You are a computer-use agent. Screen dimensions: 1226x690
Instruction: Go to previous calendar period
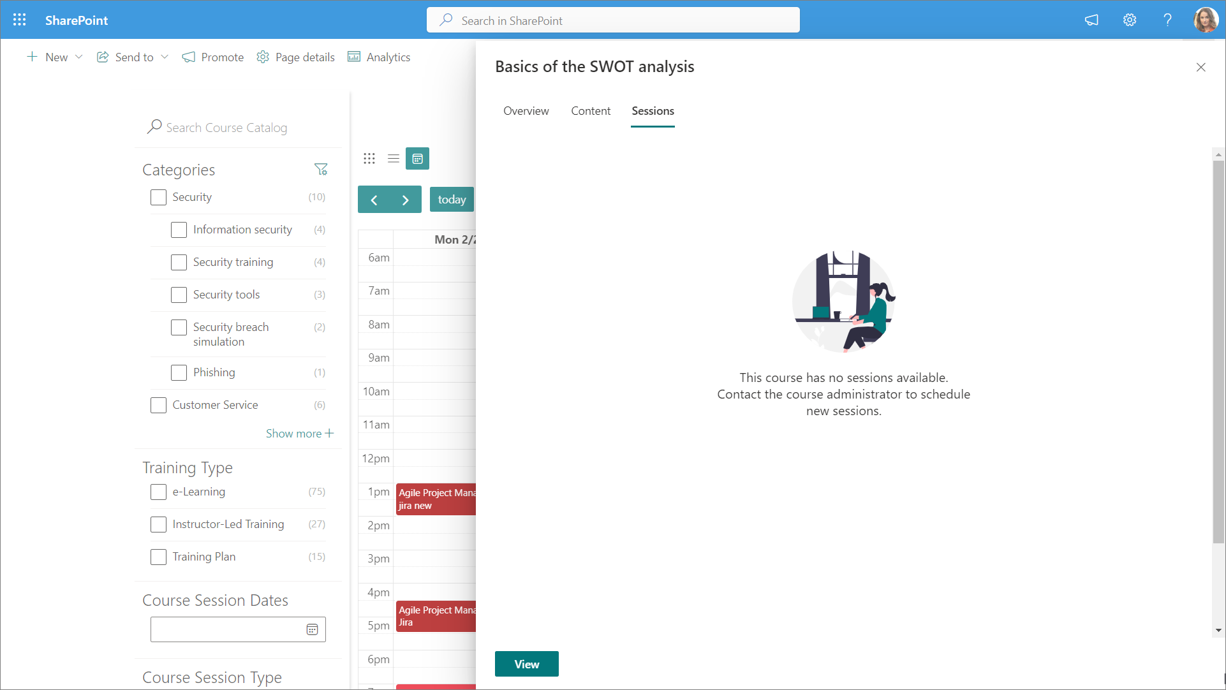(374, 200)
